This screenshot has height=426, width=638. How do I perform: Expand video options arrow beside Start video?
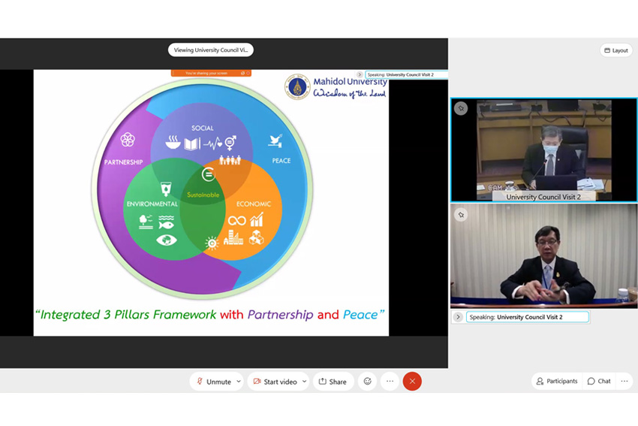304,382
